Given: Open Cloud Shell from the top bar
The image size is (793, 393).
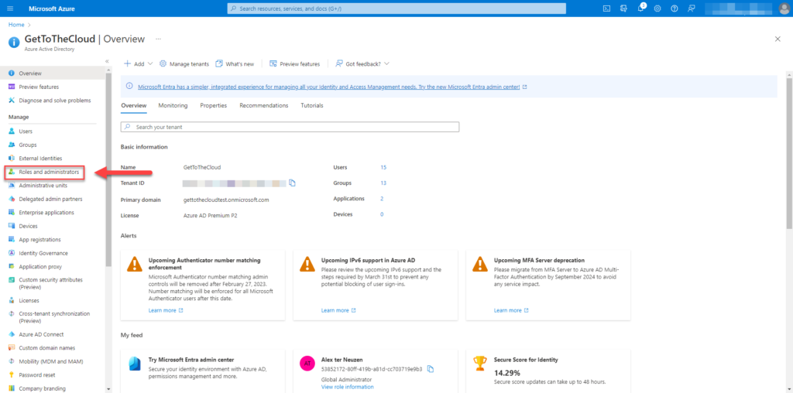Looking at the screenshot, I should tap(607, 8).
